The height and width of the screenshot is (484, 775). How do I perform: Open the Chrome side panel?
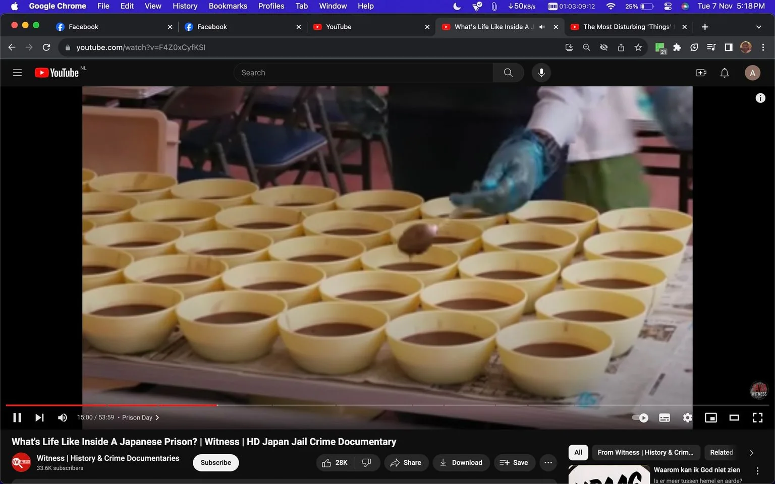(729, 47)
